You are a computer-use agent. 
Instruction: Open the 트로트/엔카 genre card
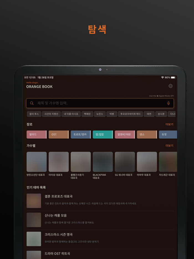(x=81, y=134)
